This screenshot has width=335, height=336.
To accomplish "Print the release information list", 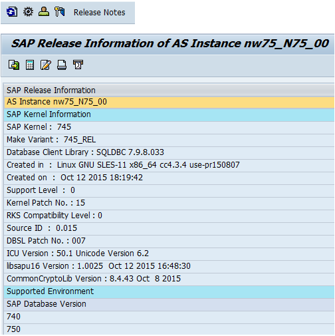I will click(62, 65).
